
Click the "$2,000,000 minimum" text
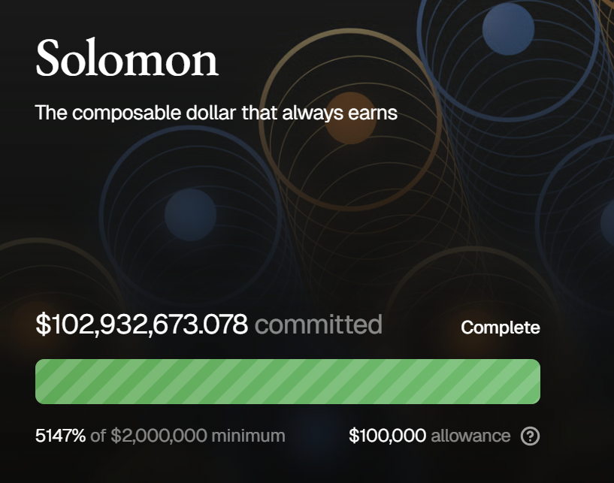pyautogui.click(x=198, y=435)
